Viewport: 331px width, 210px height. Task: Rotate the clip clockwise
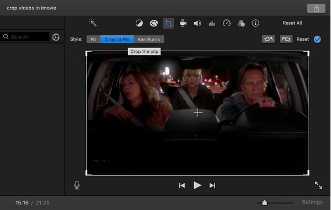point(286,39)
